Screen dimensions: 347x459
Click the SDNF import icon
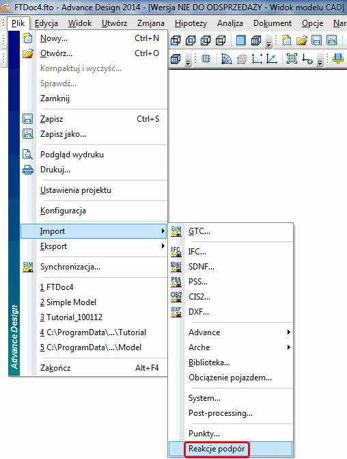click(176, 266)
